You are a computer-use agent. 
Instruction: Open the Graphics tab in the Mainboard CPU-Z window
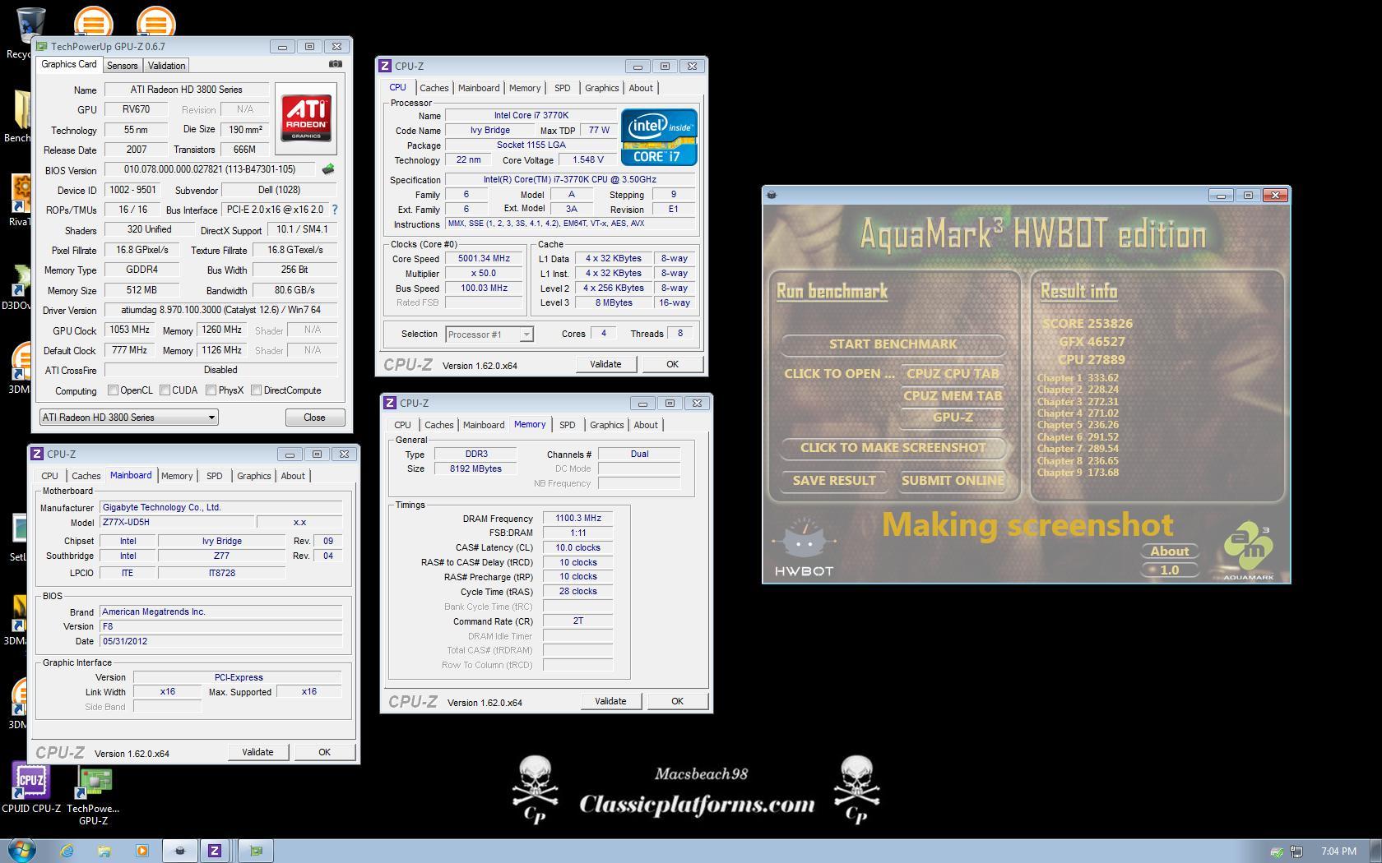click(x=253, y=476)
